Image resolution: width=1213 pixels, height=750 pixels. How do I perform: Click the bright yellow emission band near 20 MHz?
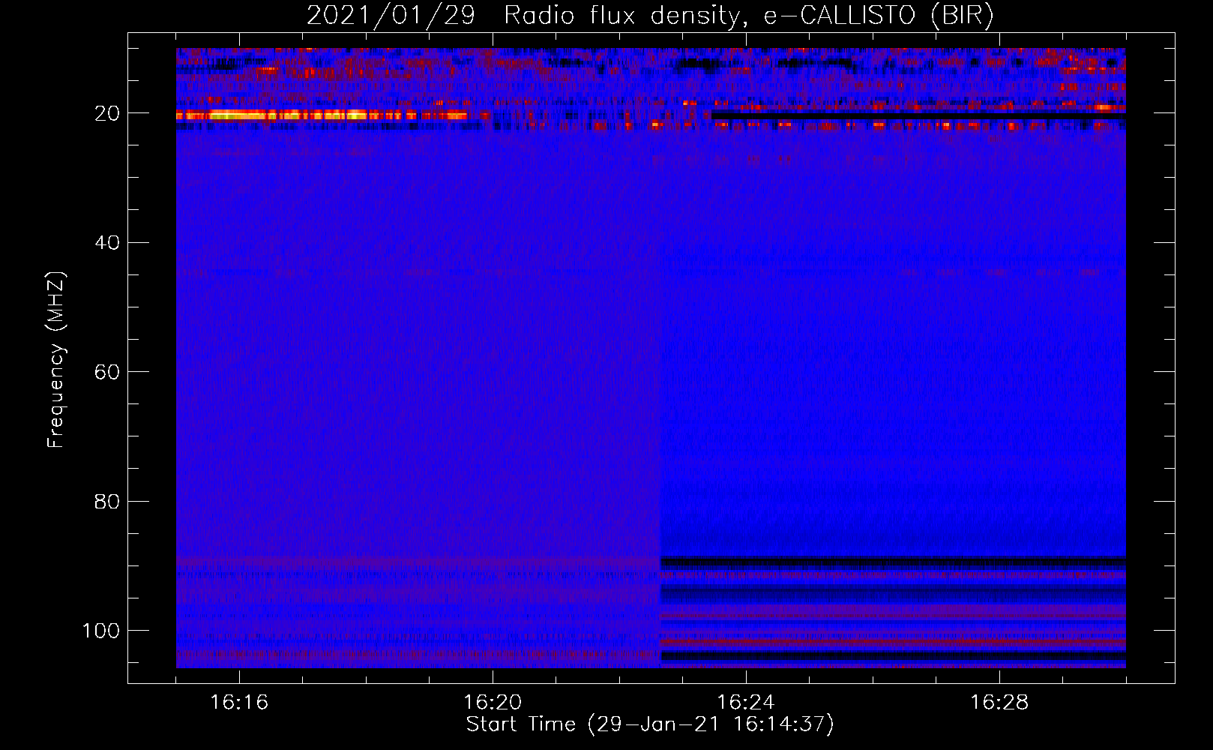pyautogui.click(x=322, y=115)
